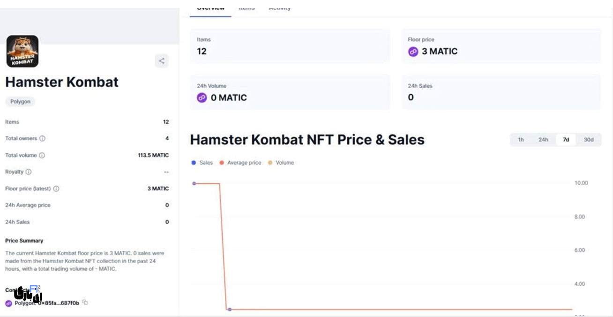Viewport: 613px width, 317px height.
Task: Click the first data point on chart
Action: tap(194, 183)
